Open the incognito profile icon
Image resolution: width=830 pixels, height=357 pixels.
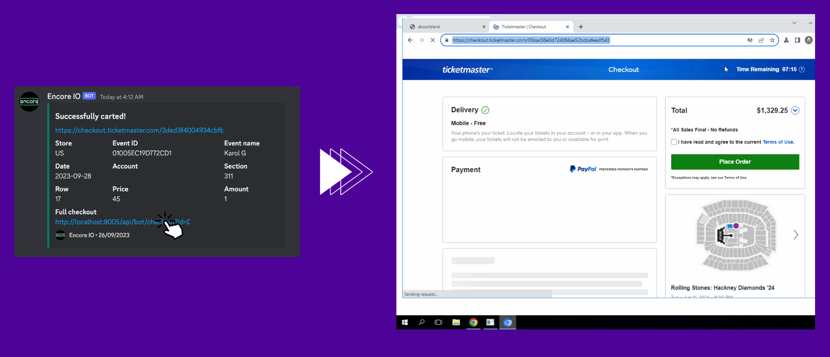coord(809,40)
